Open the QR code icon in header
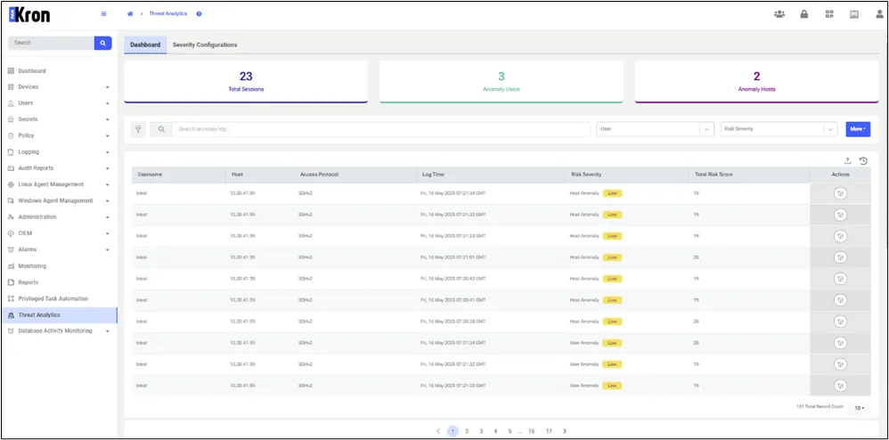This screenshot has height=440, width=889. click(829, 14)
